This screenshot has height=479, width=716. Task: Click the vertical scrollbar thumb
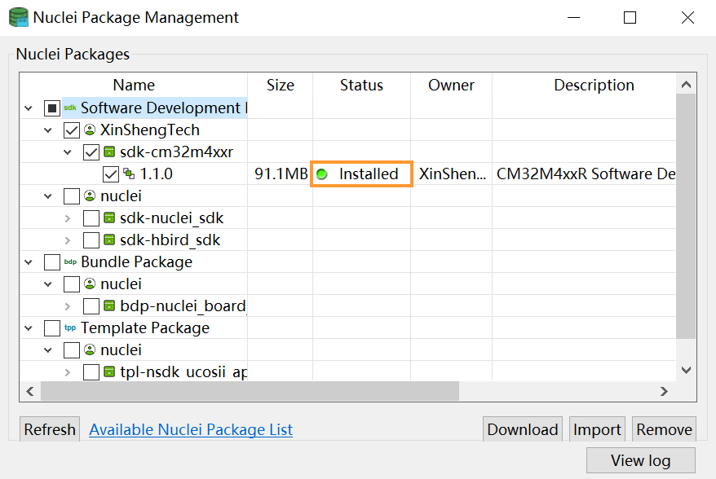686,216
